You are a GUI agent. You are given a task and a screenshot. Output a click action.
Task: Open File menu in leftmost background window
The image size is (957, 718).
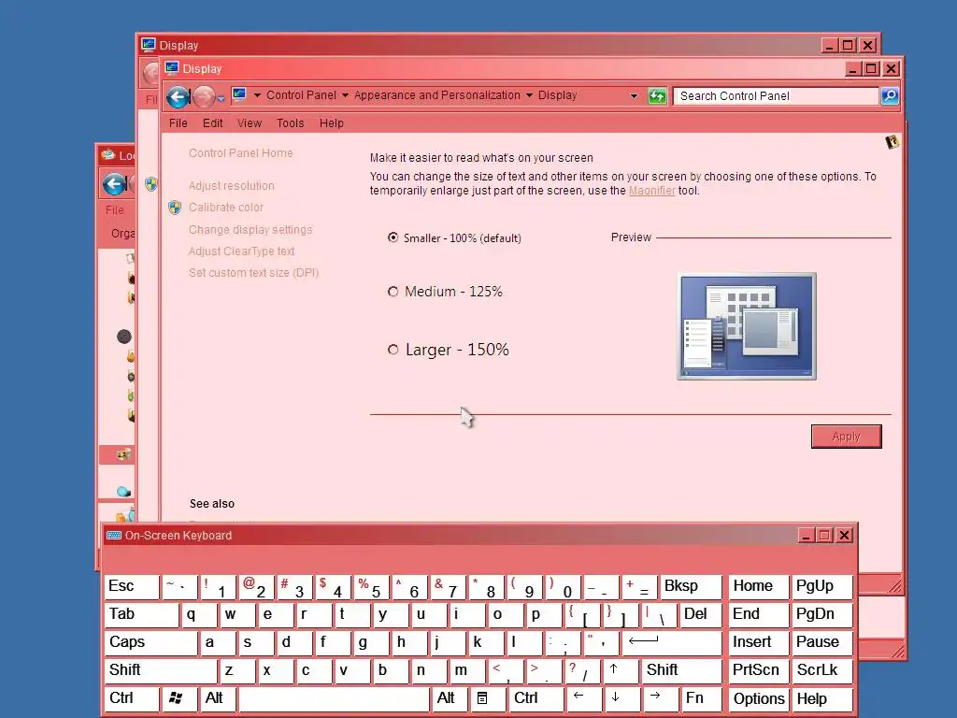[114, 210]
